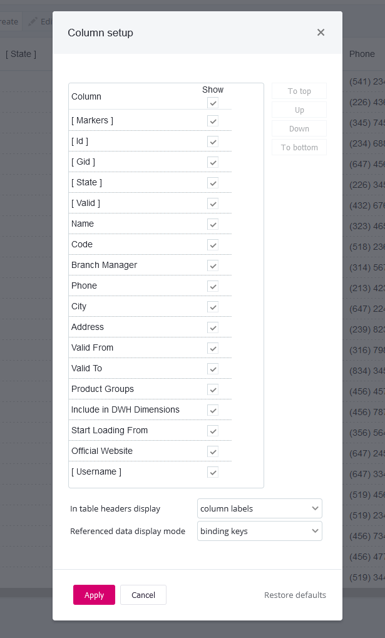Click the To top button
This screenshot has width=385, height=638.
(x=299, y=91)
